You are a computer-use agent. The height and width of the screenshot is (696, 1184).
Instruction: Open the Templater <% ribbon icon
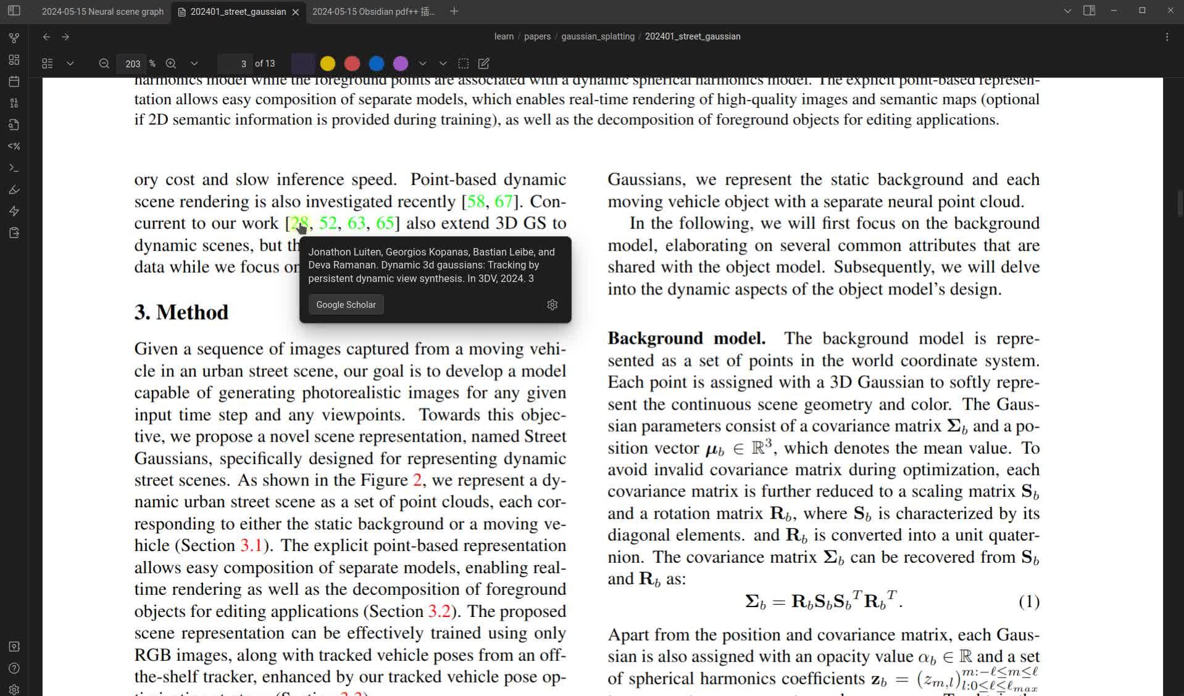(x=14, y=146)
